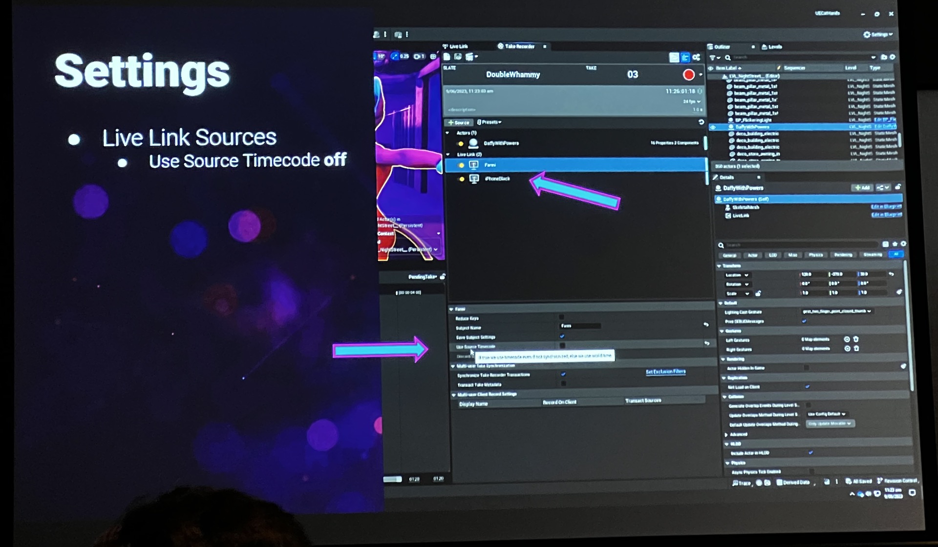Collapse the Actors (1) group
The image size is (938, 547).
448,133
